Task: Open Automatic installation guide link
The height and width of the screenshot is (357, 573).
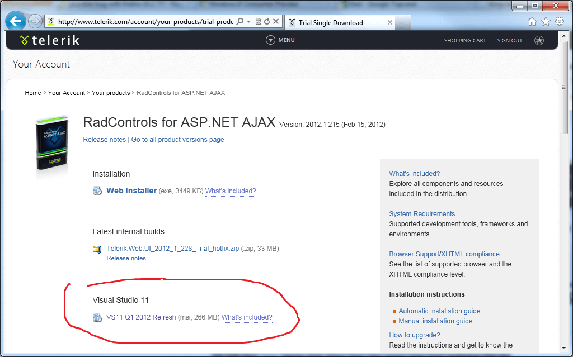Action: coord(439,311)
